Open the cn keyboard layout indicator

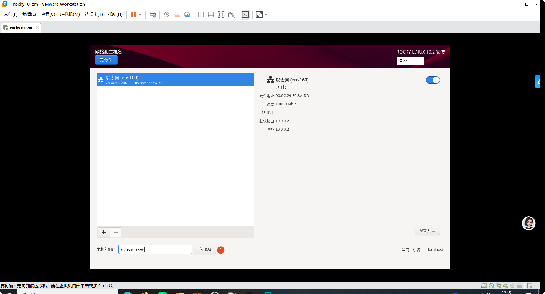(410, 61)
